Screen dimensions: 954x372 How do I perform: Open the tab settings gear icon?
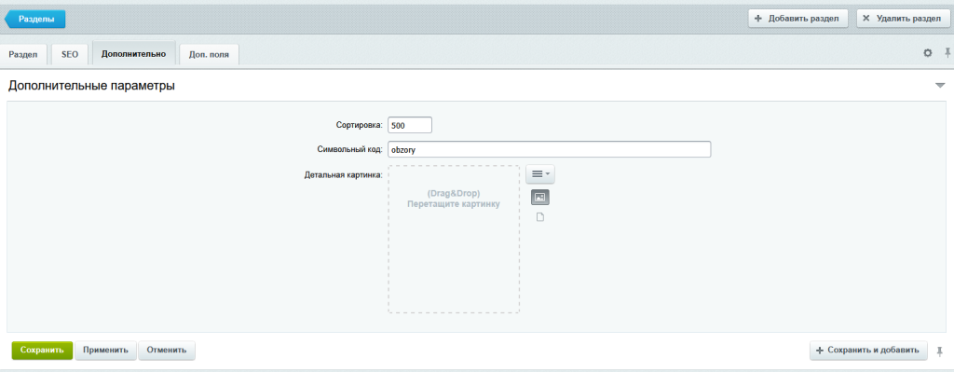(928, 53)
